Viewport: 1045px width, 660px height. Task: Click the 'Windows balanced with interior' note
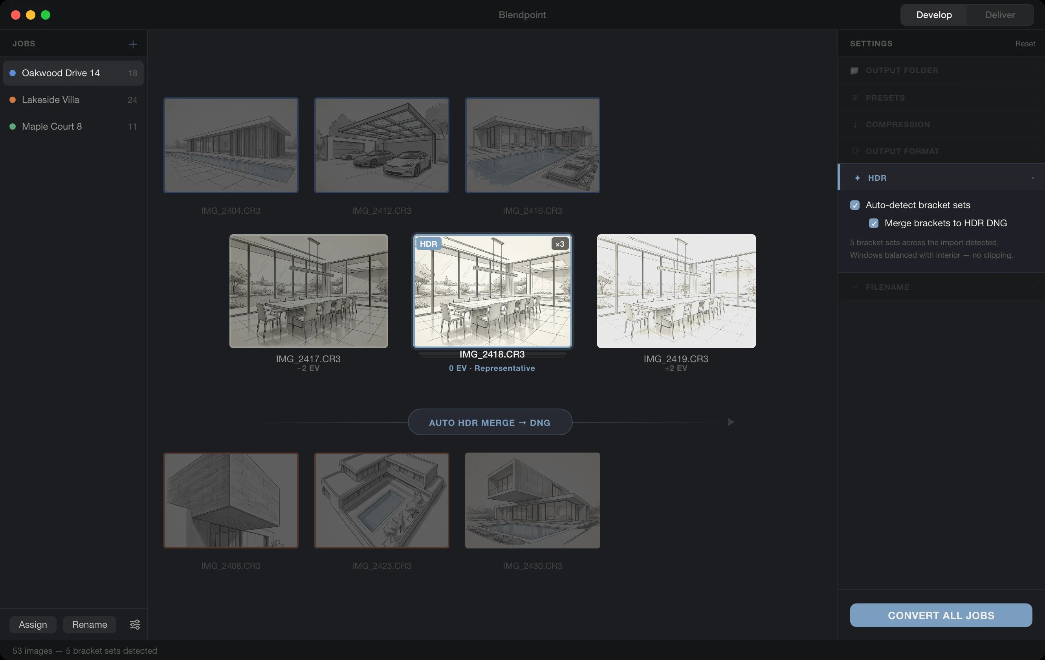click(931, 255)
